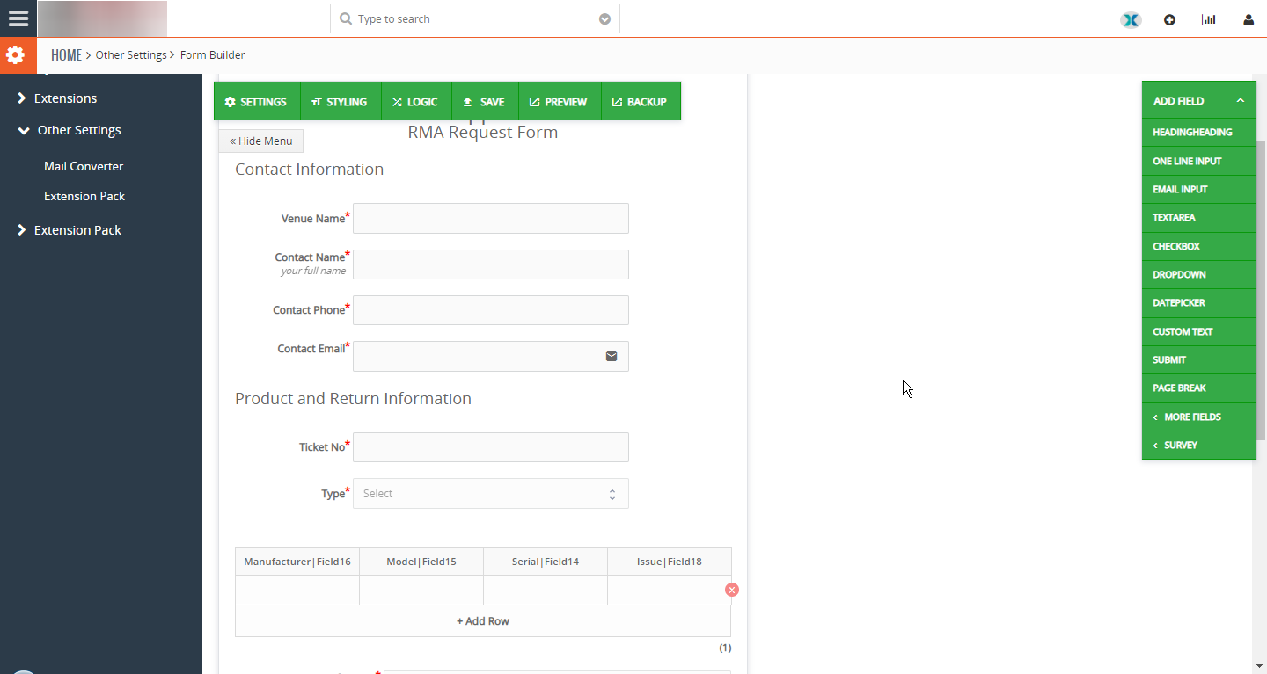Open the Type Select dropdown
This screenshot has width=1267, height=674.
491,493
